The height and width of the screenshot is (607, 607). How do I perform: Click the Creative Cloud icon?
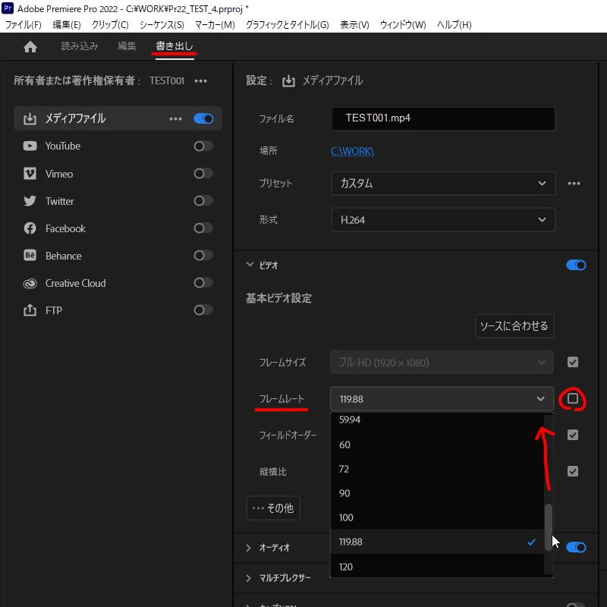pyautogui.click(x=30, y=283)
